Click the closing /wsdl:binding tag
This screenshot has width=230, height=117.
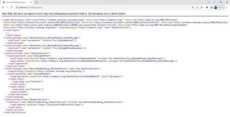pos(14,97)
